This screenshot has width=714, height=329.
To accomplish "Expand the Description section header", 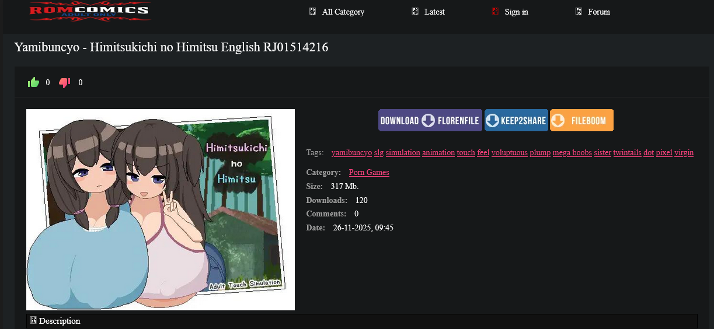I will 362,321.
